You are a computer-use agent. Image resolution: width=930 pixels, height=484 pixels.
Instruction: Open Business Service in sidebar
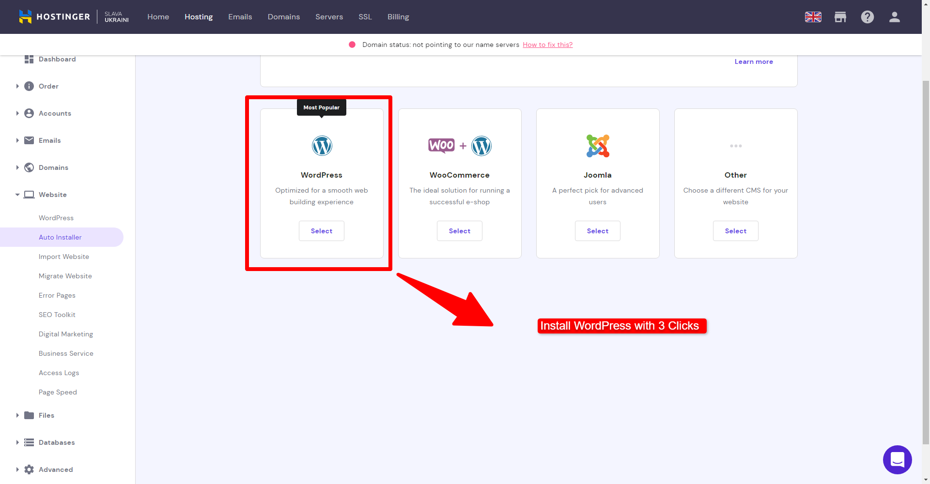pos(66,353)
